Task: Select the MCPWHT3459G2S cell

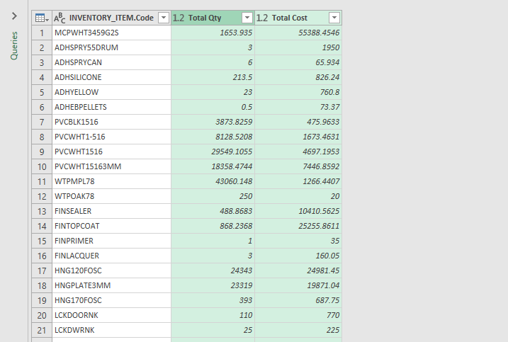Action: 111,33
